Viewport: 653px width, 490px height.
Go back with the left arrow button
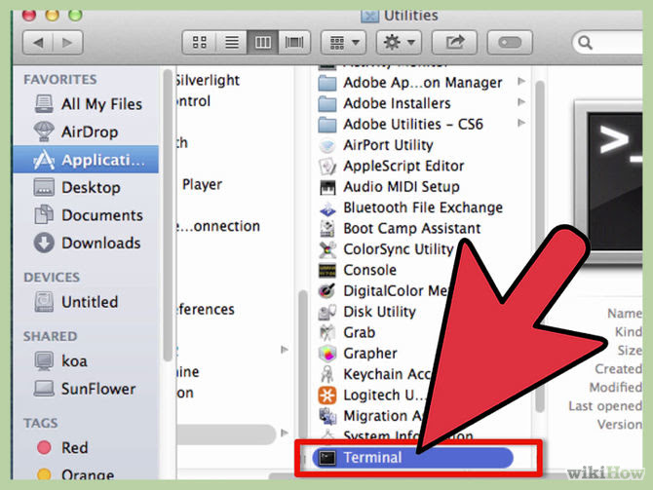pyautogui.click(x=38, y=43)
